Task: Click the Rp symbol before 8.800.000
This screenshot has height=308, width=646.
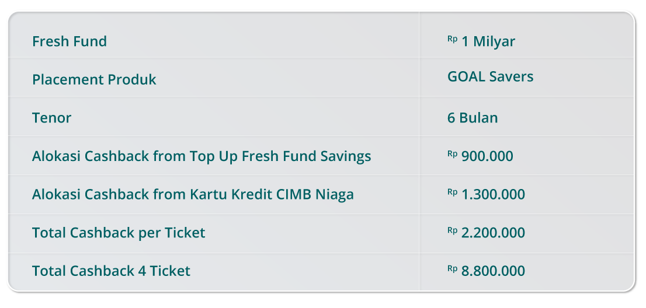Action: pyautogui.click(x=452, y=268)
